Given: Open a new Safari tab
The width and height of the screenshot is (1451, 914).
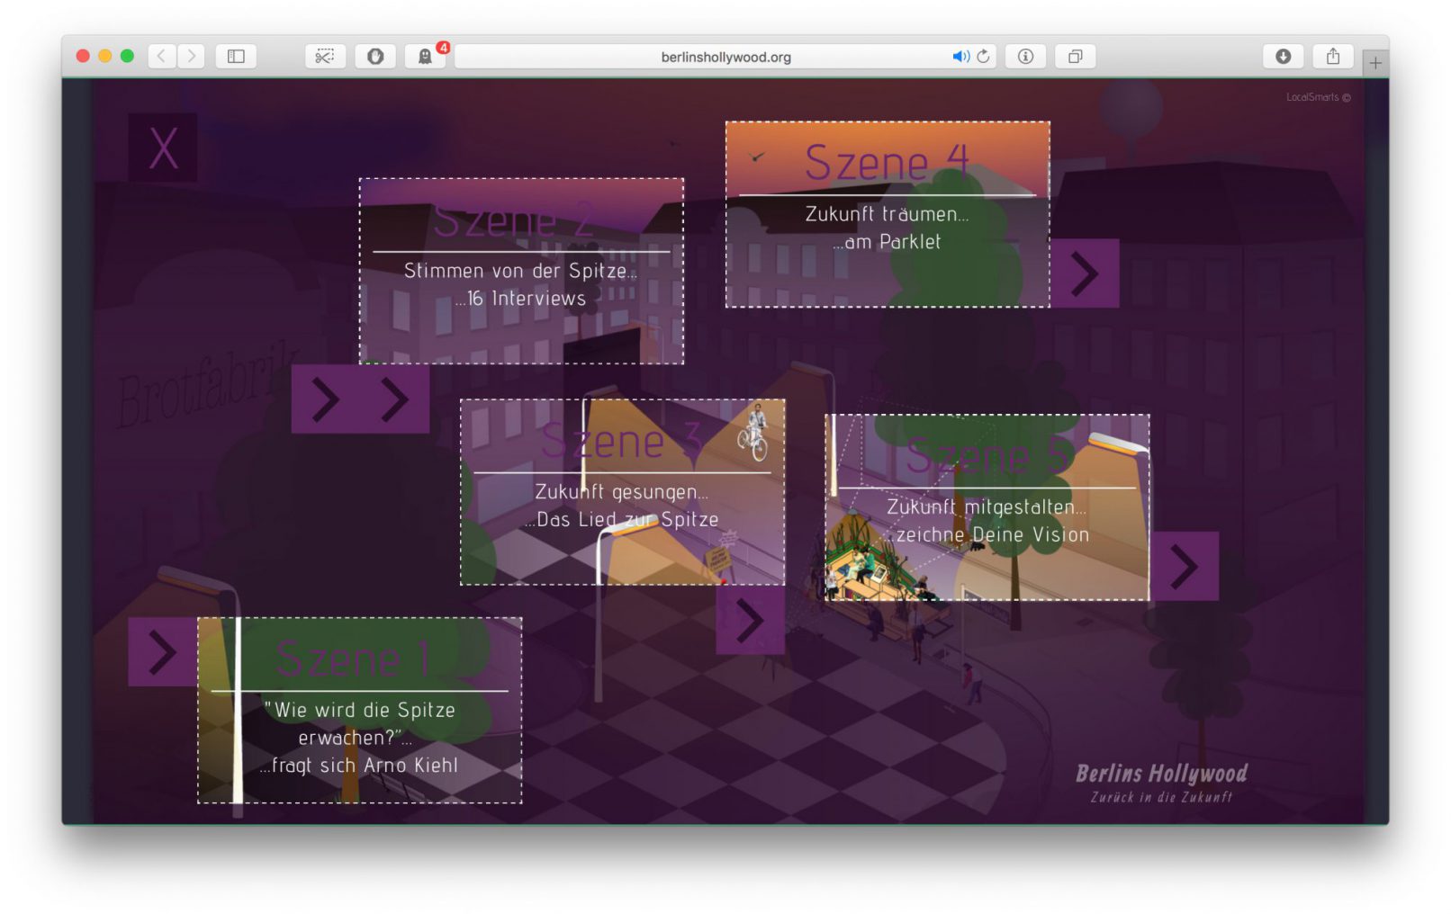Looking at the screenshot, I should pyautogui.click(x=1374, y=63).
